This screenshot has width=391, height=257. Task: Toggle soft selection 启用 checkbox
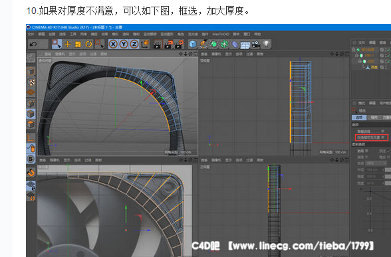(367, 151)
